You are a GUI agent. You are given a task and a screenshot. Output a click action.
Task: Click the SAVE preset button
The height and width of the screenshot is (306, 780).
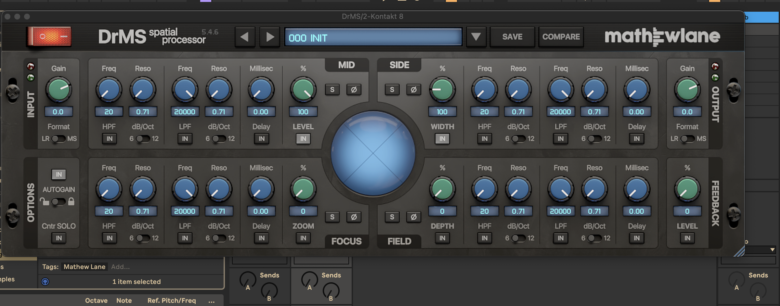(512, 37)
